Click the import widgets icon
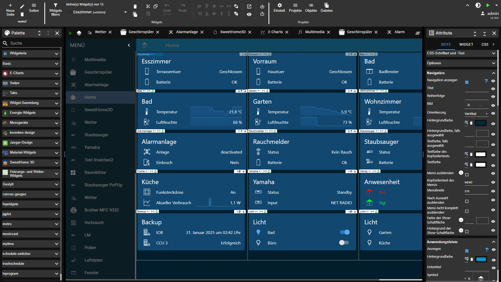This screenshot has width=501, height=282. tap(262, 6)
